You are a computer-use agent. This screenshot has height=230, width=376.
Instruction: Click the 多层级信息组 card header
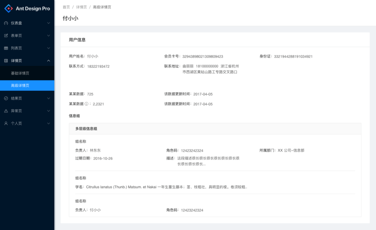pyautogui.click(x=215, y=129)
